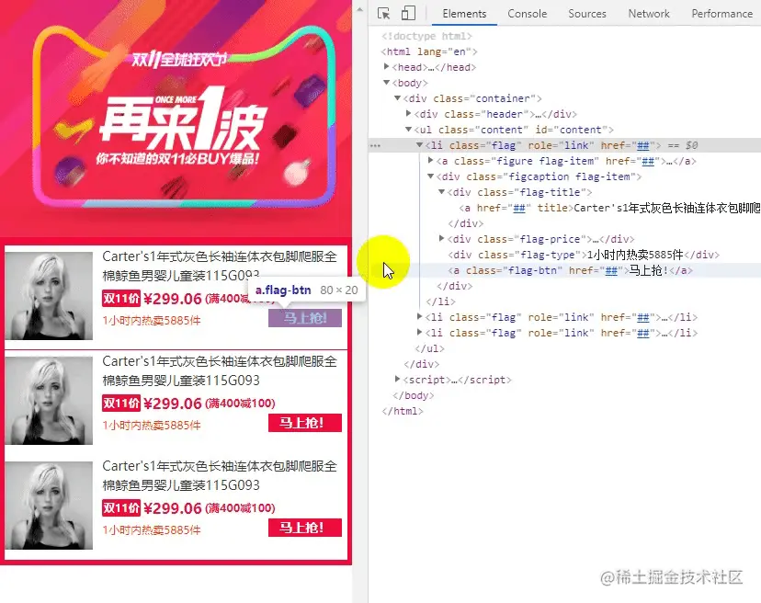
Task: Toggle the device toolbar icon
Action: [408, 13]
